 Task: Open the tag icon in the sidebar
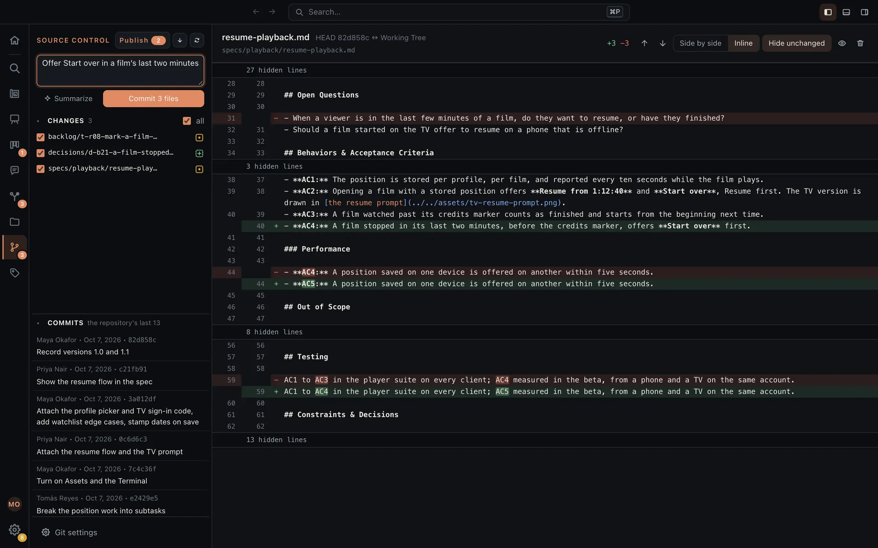coord(15,273)
